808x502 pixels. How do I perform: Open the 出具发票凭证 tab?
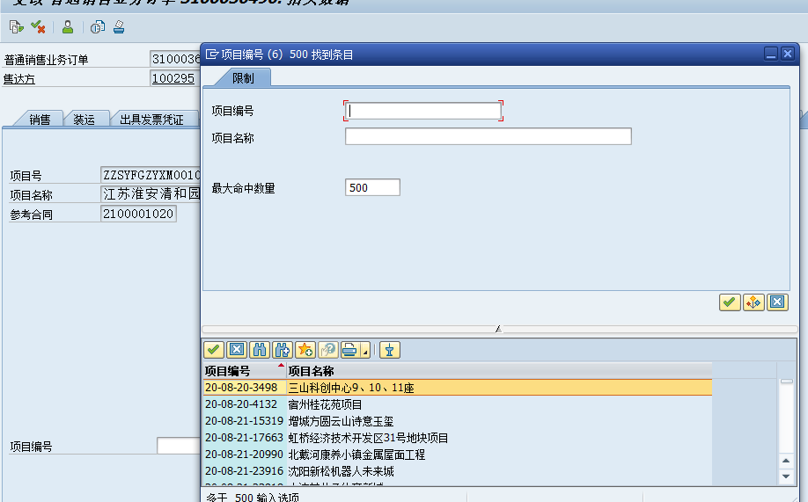(x=151, y=120)
